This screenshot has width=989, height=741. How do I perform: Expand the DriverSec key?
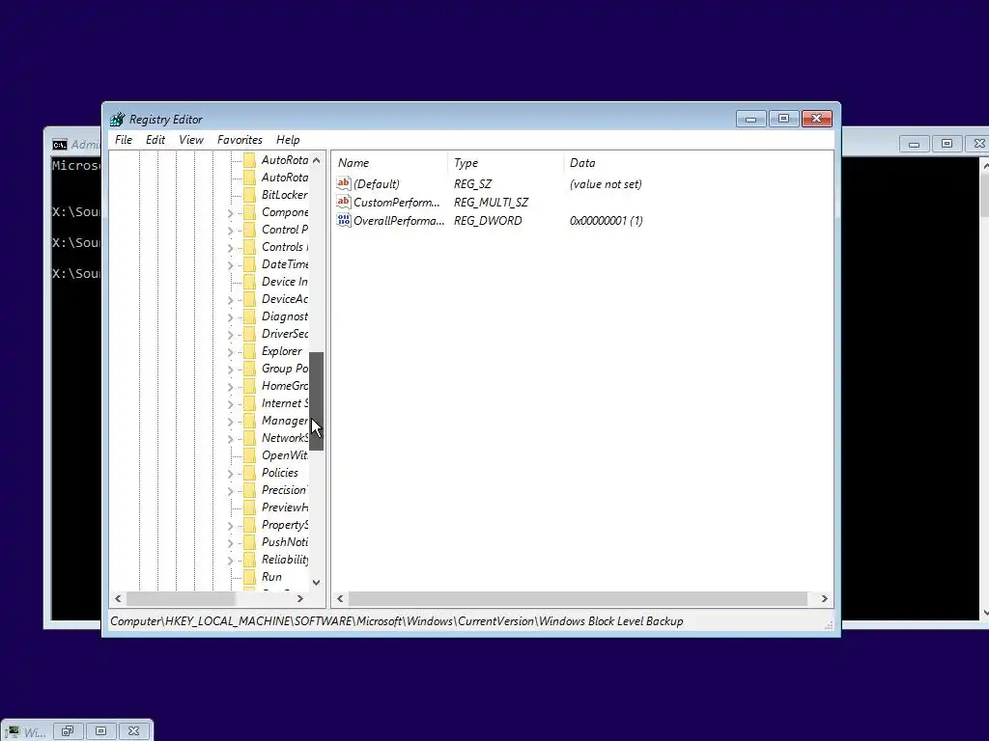click(230, 335)
